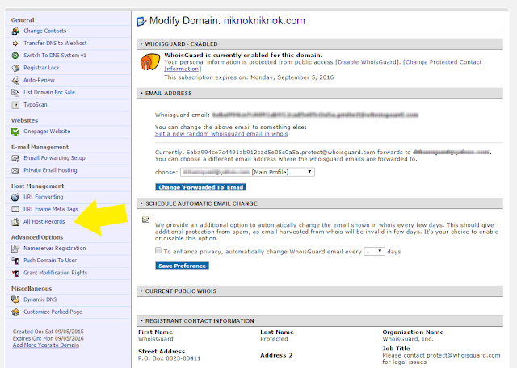Click the Push Domain To User icon

point(15,261)
